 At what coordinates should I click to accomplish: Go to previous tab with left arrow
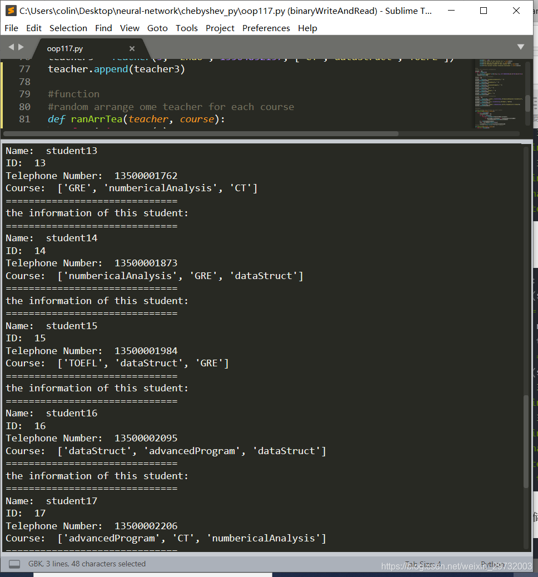11,47
